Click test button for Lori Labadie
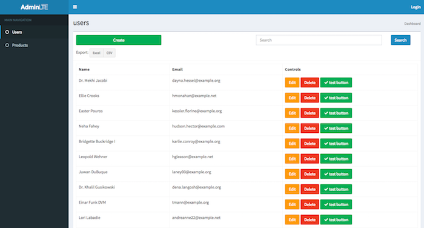The width and height of the screenshot is (424, 228). point(336,220)
